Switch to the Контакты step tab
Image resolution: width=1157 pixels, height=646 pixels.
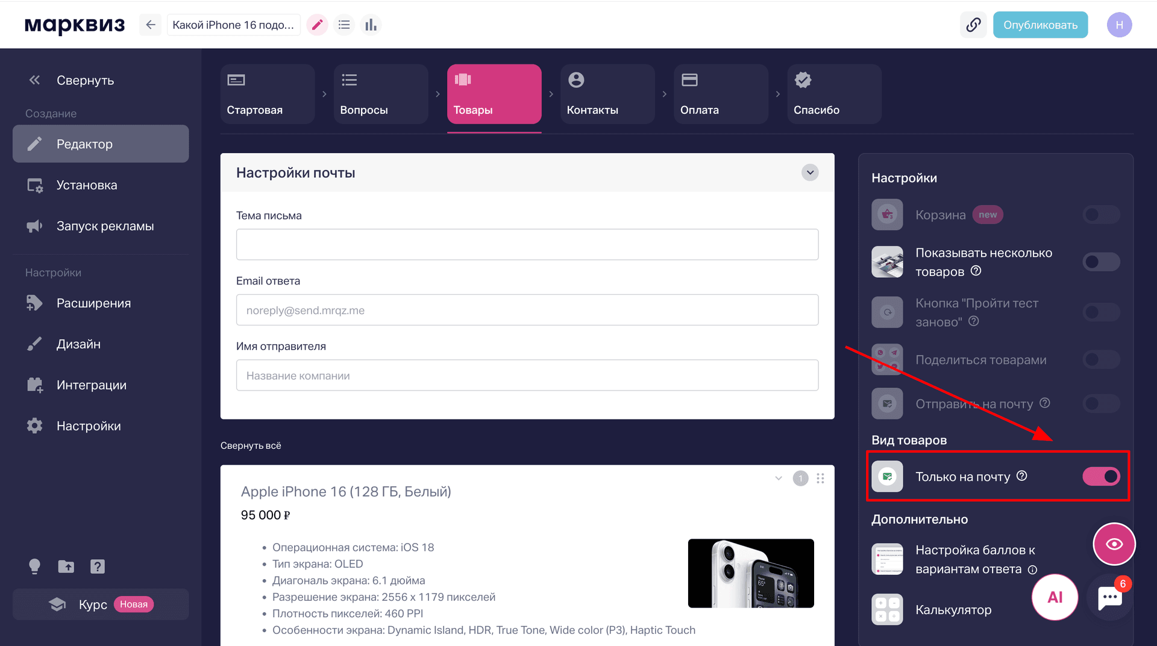(607, 94)
